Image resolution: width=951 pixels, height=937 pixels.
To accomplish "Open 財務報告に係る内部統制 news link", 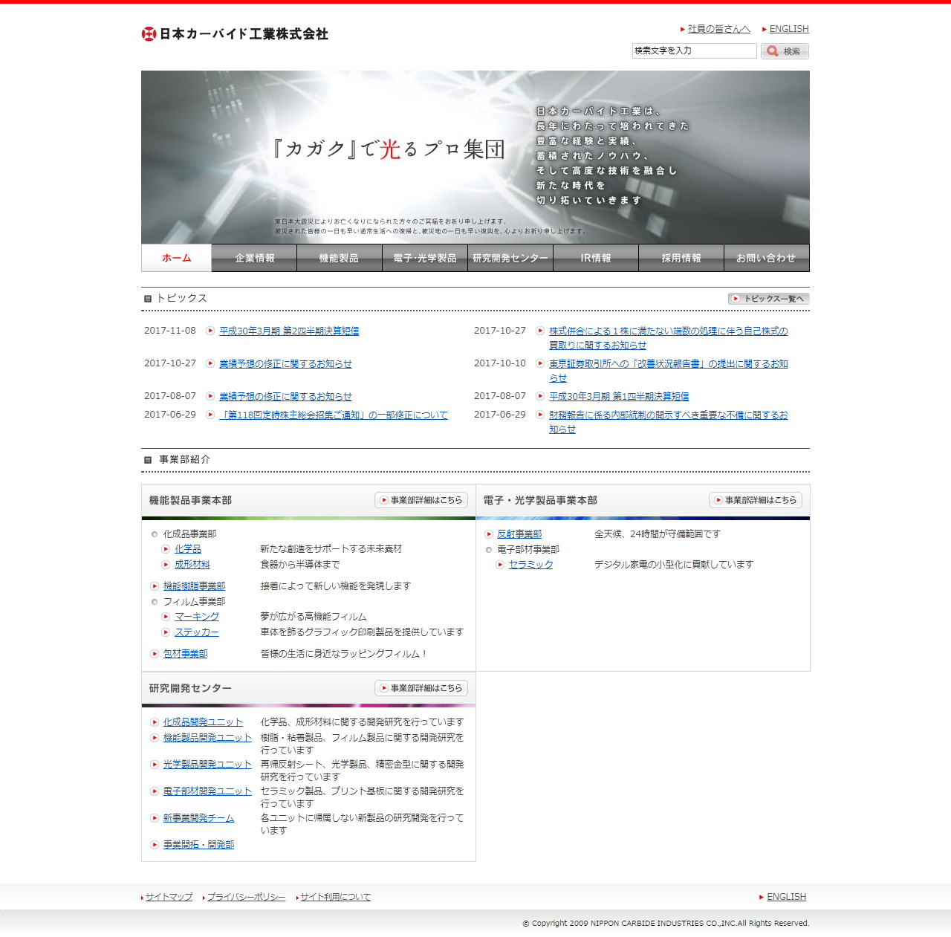I will pyautogui.click(x=668, y=422).
